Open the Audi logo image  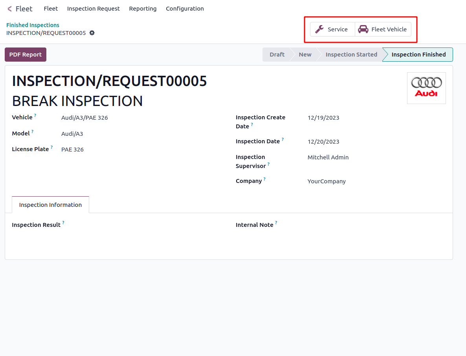point(426,88)
